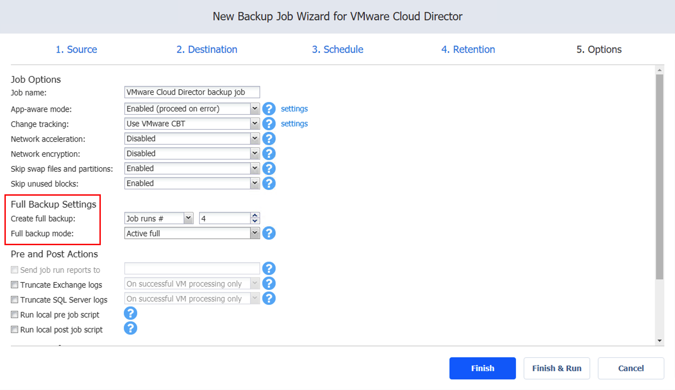Image resolution: width=675 pixels, height=390 pixels.
Task: Click the scrollbar down arrow
Action: click(659, 341)
